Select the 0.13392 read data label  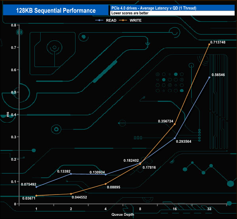[64, 171]
